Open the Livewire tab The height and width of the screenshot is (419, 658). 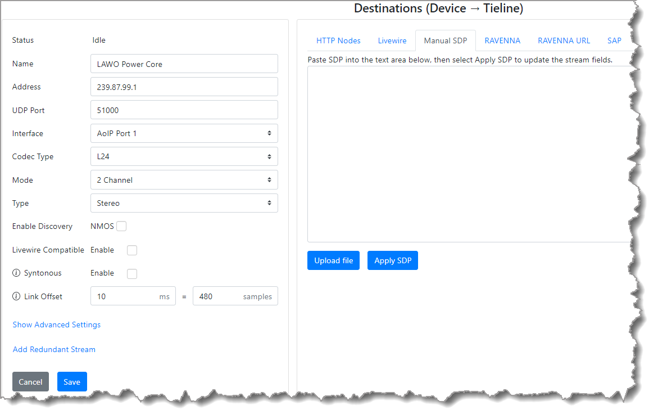(x=392, y=40)
